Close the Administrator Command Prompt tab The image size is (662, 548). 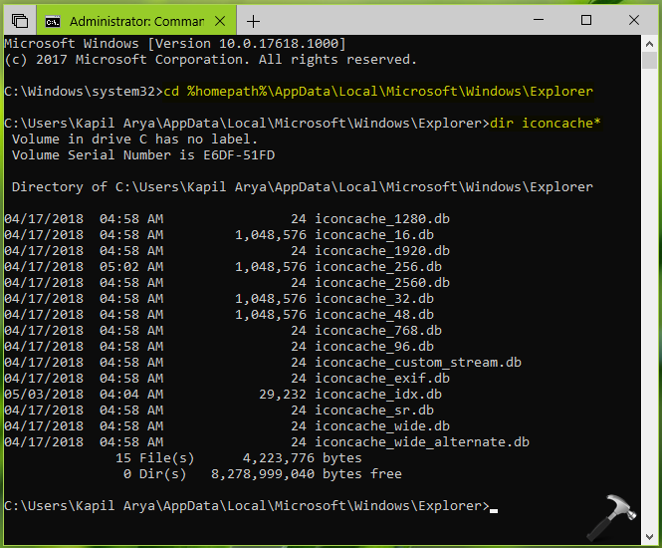[220, 20]
